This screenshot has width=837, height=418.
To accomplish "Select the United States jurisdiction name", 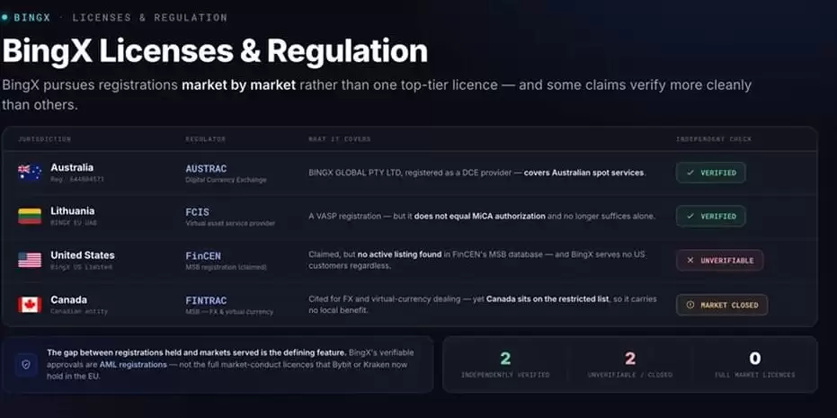I will 83,255.
